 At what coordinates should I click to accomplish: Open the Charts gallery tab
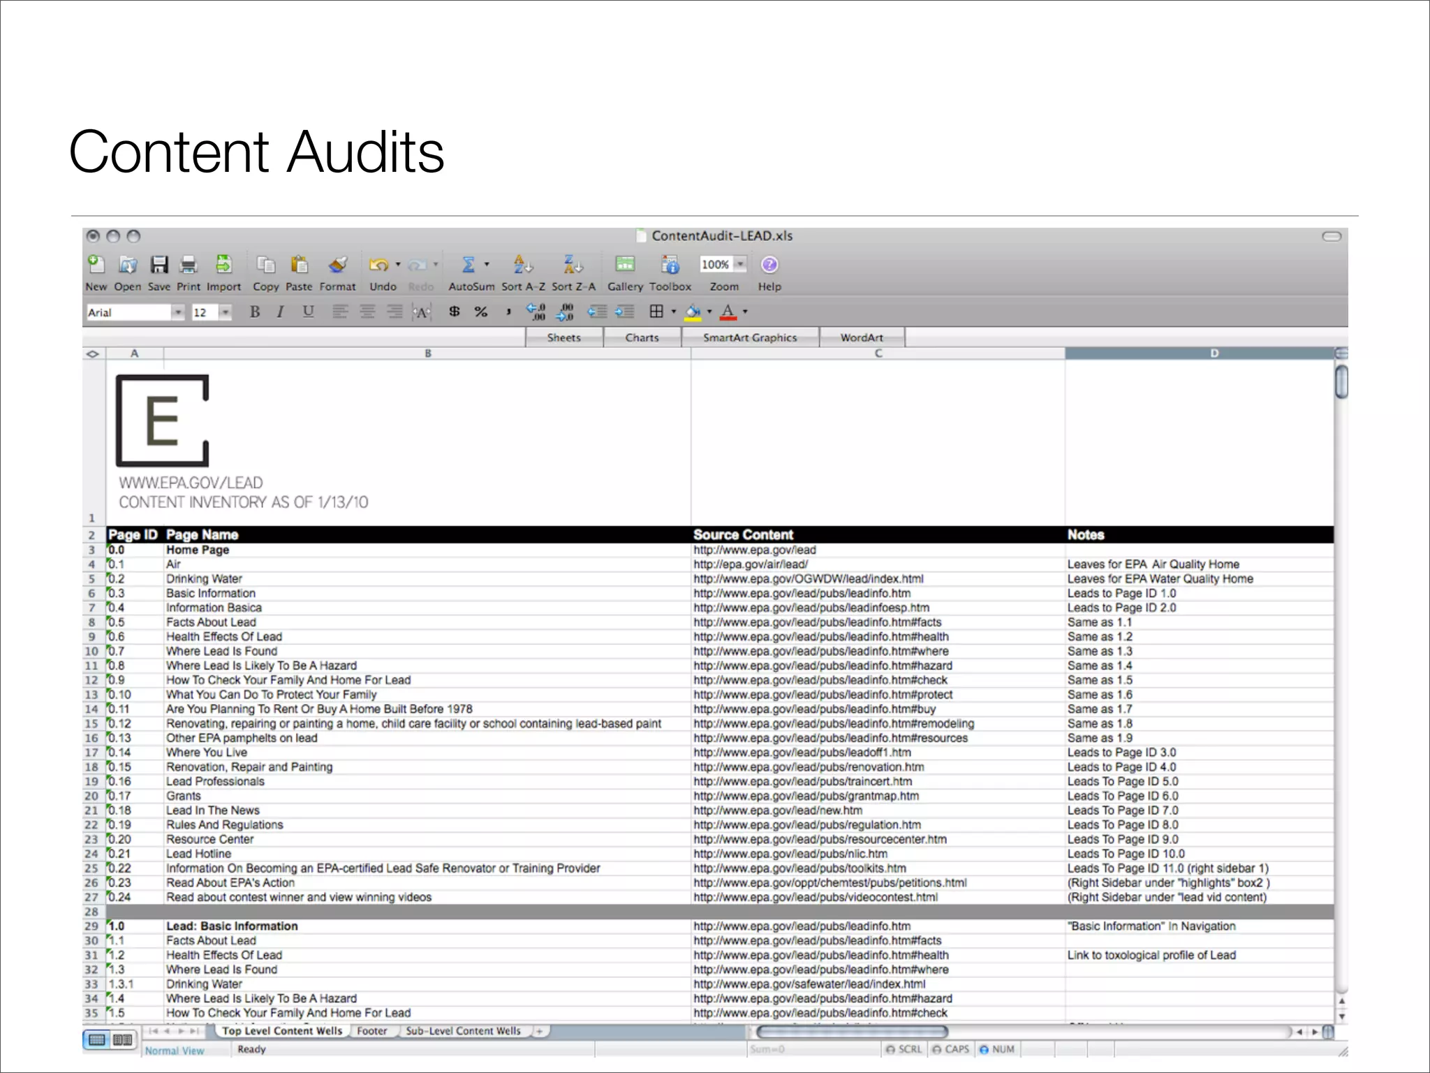[642, 337]
